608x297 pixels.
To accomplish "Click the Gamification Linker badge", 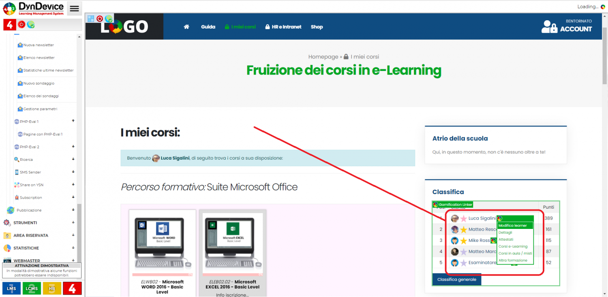I will click(453, 205).
